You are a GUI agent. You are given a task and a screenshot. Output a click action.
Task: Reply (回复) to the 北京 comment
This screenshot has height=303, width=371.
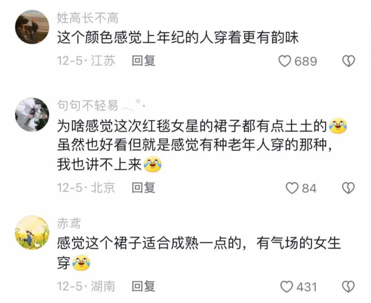pyautogui.click(x=143, y=188)
